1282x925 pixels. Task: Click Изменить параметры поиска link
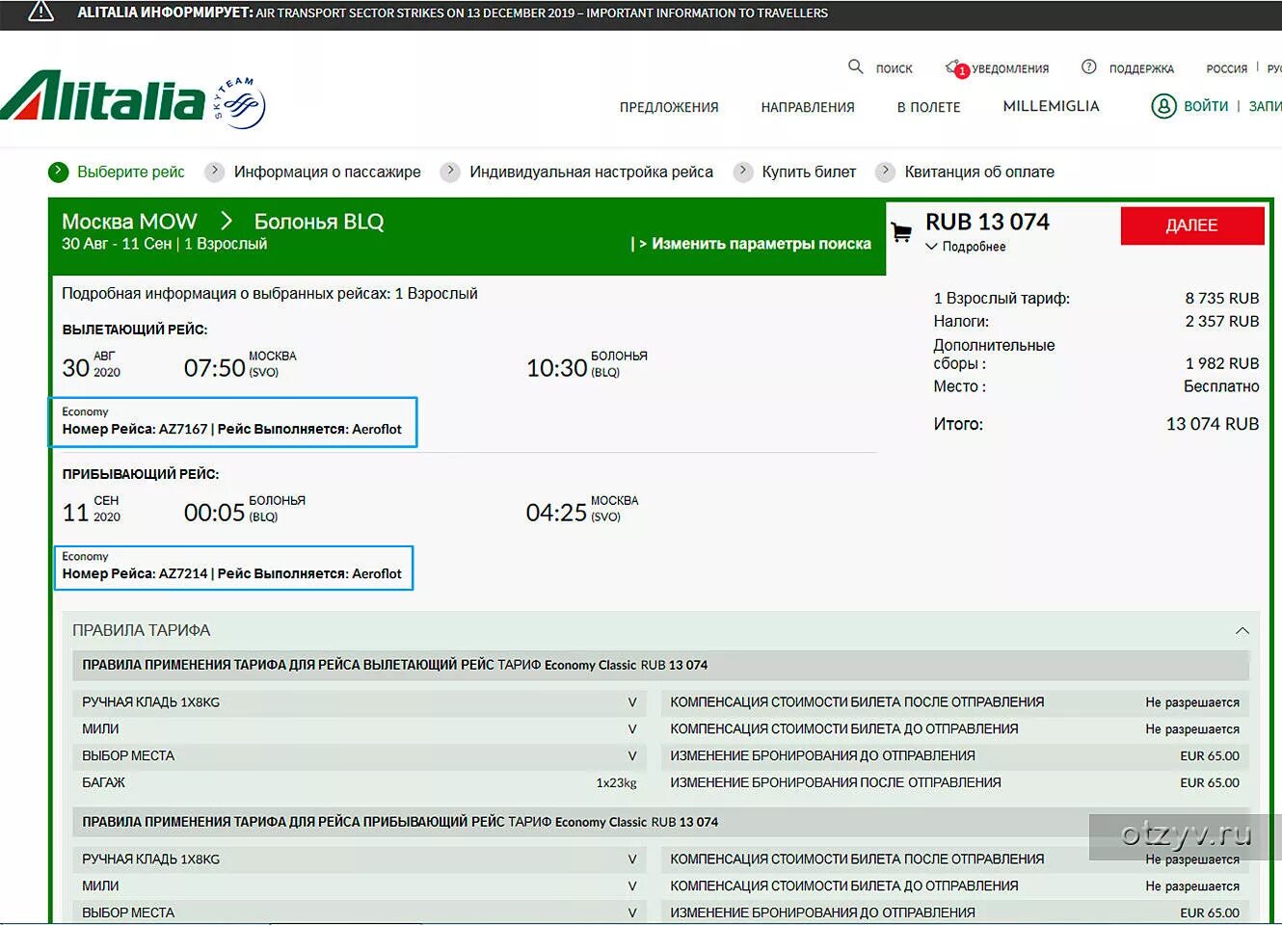(752, 244)
